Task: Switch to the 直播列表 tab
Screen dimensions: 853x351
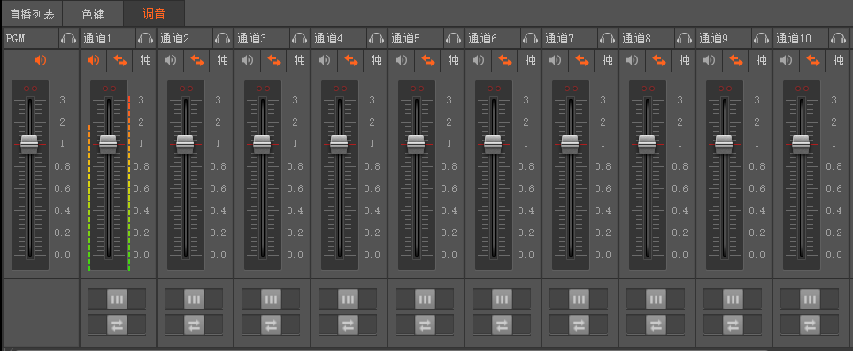Action: tap(32, 13)
